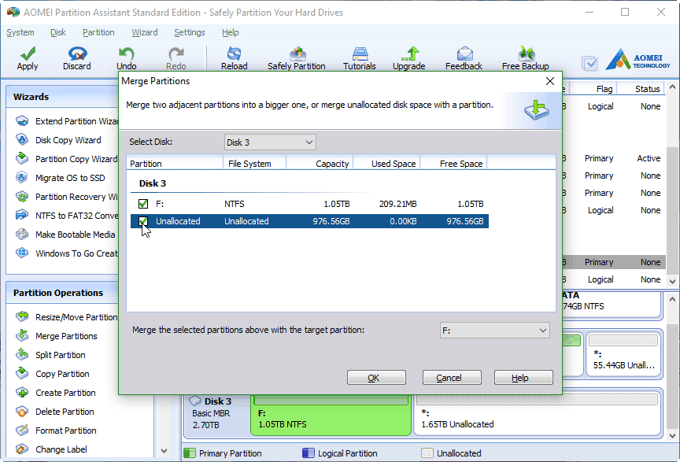Image resolution: width=680 pixels, height=462 pixels.
Task: Click the Status column header
Action: [641, 89]
